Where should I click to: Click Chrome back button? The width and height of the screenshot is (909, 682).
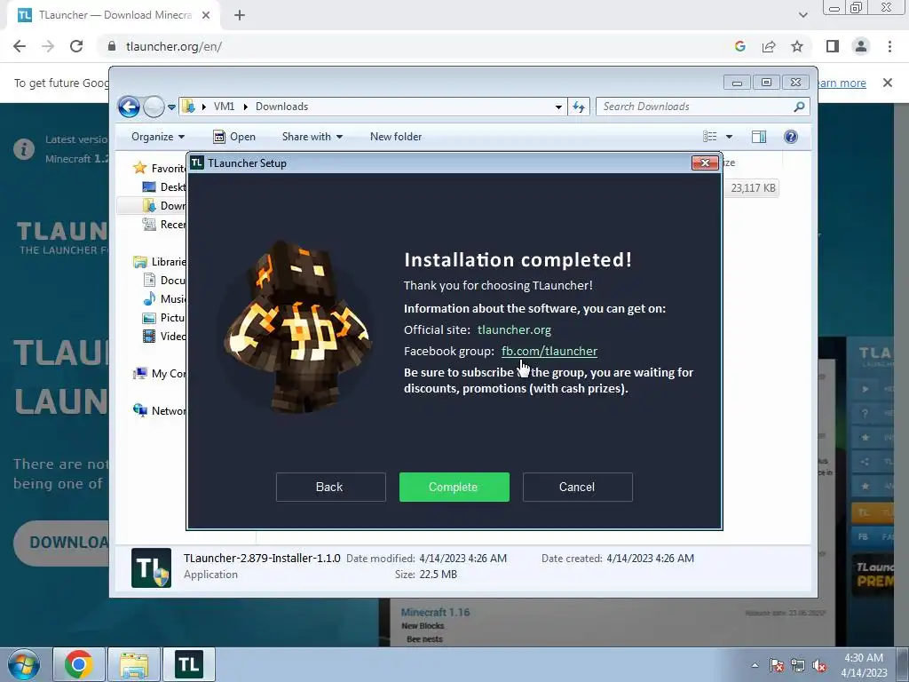tap(20, 46)
